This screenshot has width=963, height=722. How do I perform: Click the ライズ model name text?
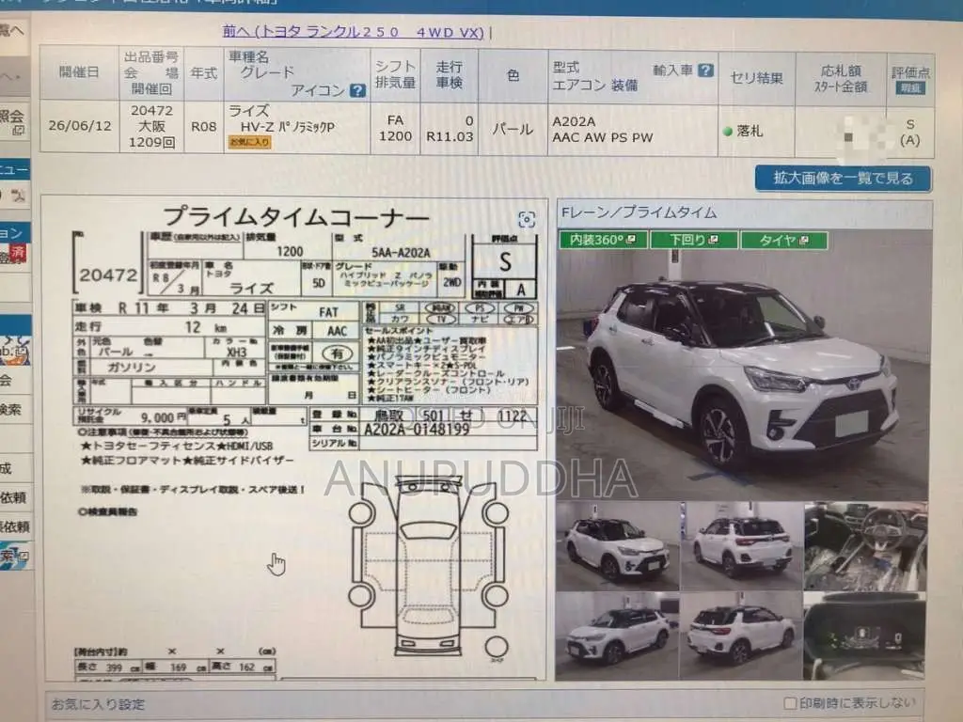[x=248, y=111]
